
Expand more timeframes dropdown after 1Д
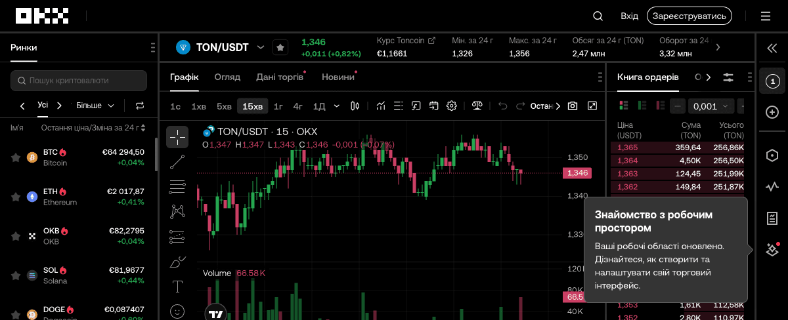(337, 106)
